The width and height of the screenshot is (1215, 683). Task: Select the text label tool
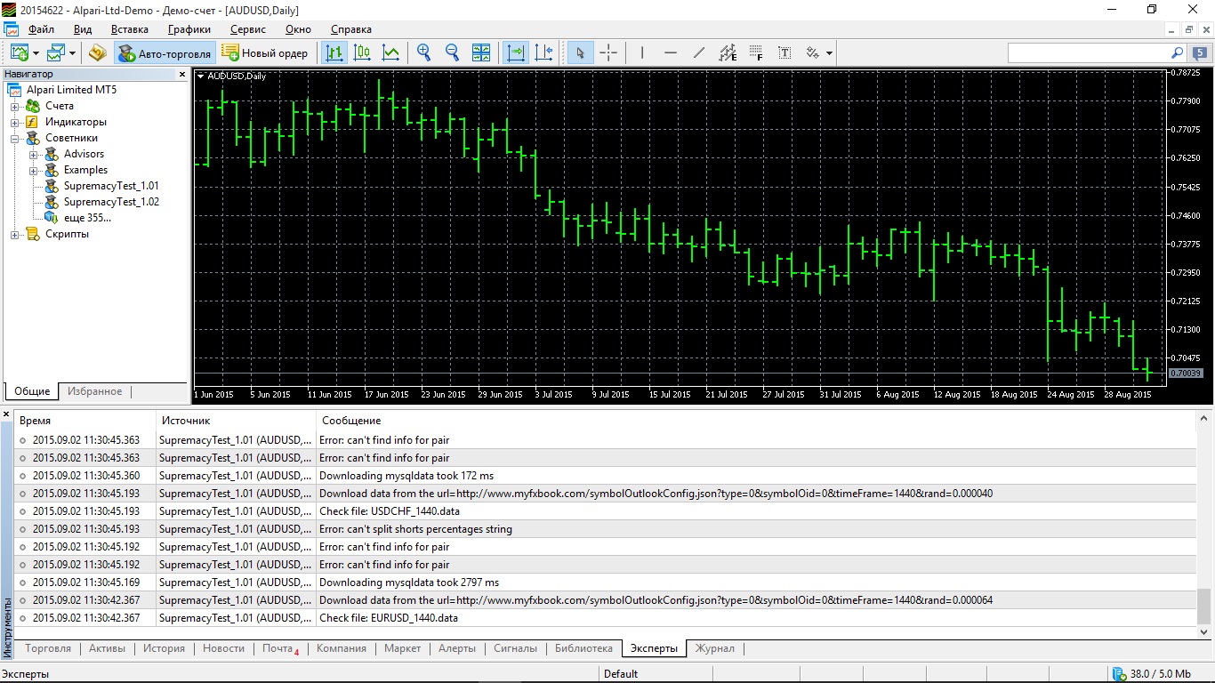[x=785, y=52]
